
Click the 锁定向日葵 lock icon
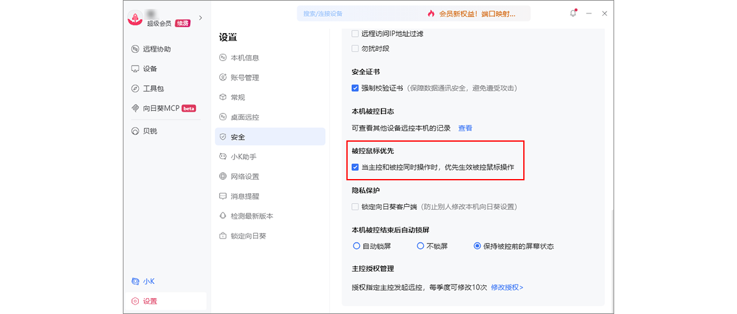click(223, 235)
